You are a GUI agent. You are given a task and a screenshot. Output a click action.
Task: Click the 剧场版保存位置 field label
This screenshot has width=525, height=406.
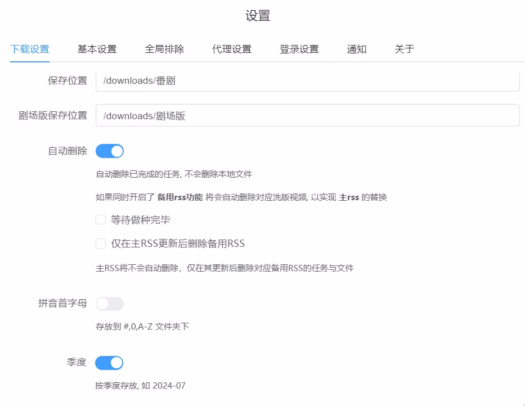[x=53, y=115]
